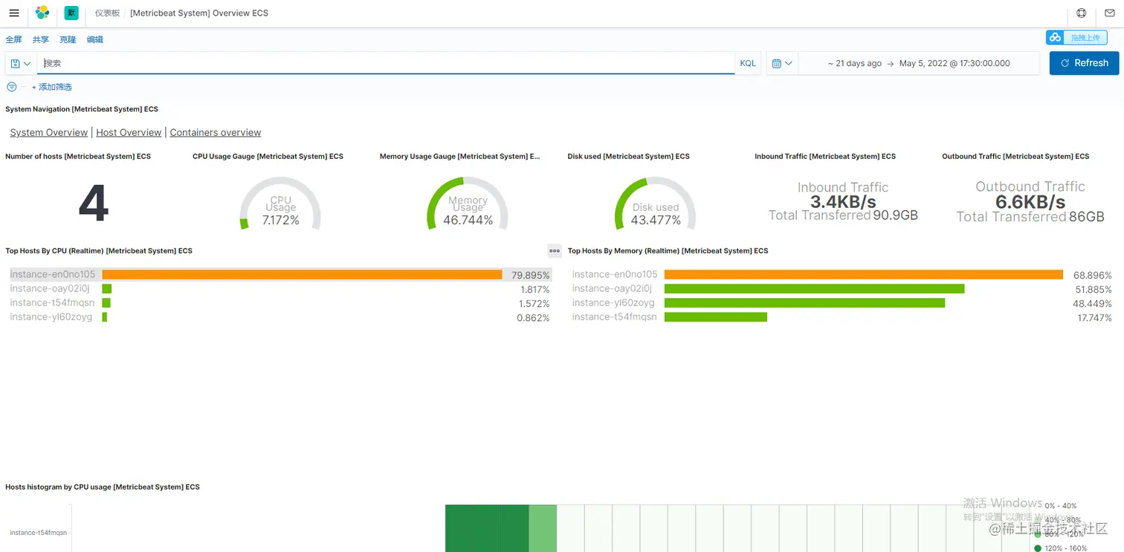Select instance-t54fmqsn in the CPU list
The image size is (1124, 552).
[52, 302]
